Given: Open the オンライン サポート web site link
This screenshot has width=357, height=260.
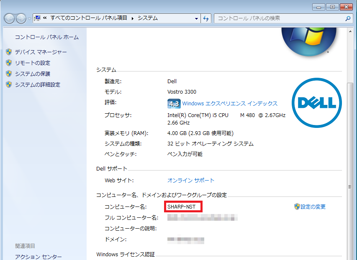Looking at the screenshot, I should point(191,181).
